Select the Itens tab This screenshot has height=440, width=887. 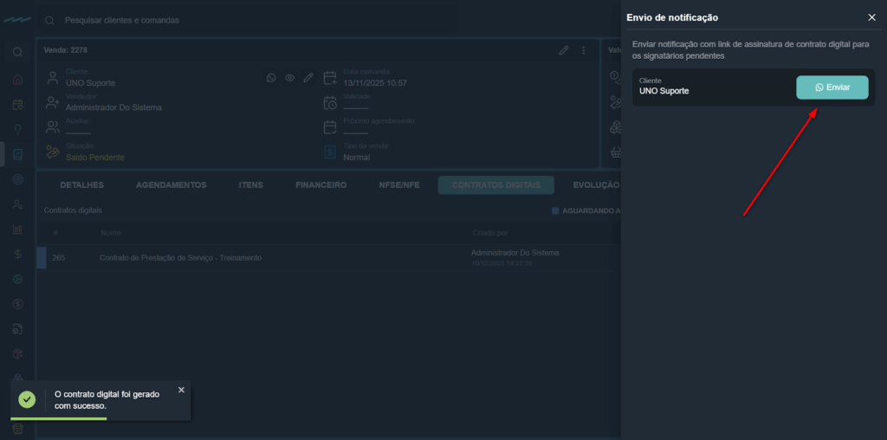click(x=250, y=185)
